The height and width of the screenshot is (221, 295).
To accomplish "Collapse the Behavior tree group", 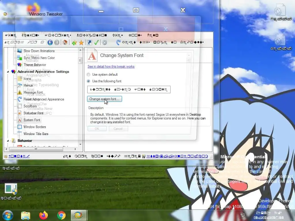I will (8, 141).
